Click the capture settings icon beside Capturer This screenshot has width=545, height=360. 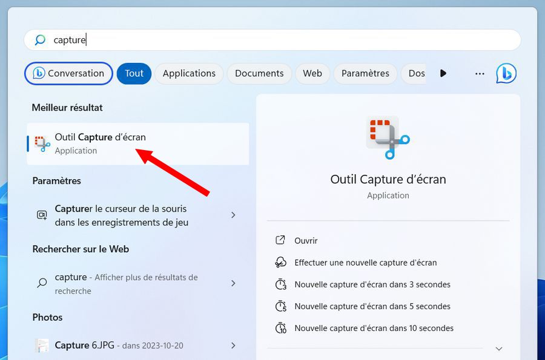[42, 215]
